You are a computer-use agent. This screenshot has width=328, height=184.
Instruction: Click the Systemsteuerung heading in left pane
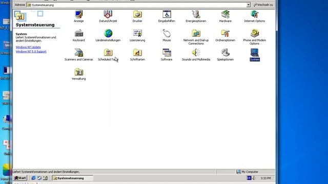click(35, 25)
